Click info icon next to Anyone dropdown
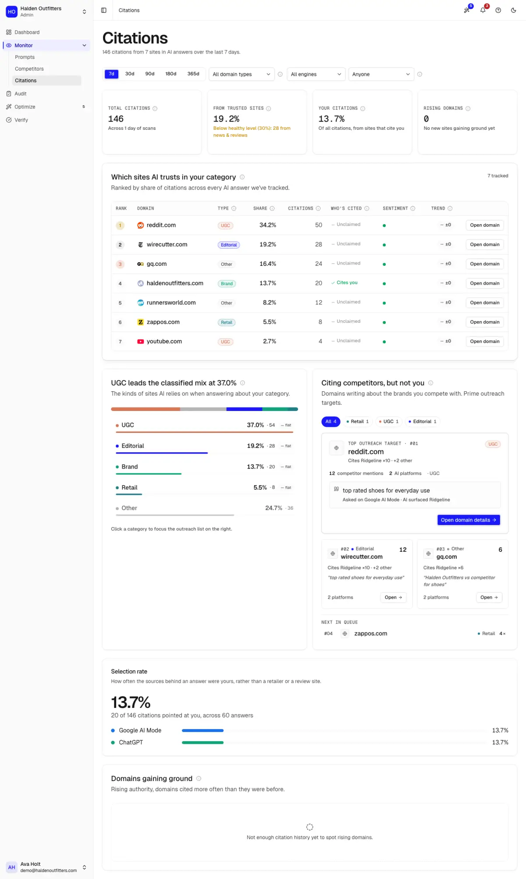Screen dimensions: 526x879 point(419,74)
